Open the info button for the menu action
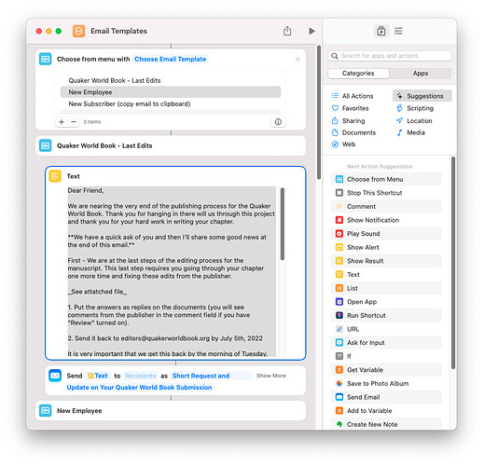 278,122
